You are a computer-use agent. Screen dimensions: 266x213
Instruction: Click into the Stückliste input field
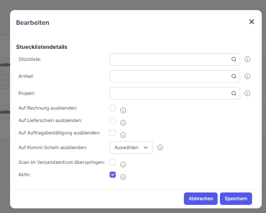pyautogui.click(x=175, y=59)
